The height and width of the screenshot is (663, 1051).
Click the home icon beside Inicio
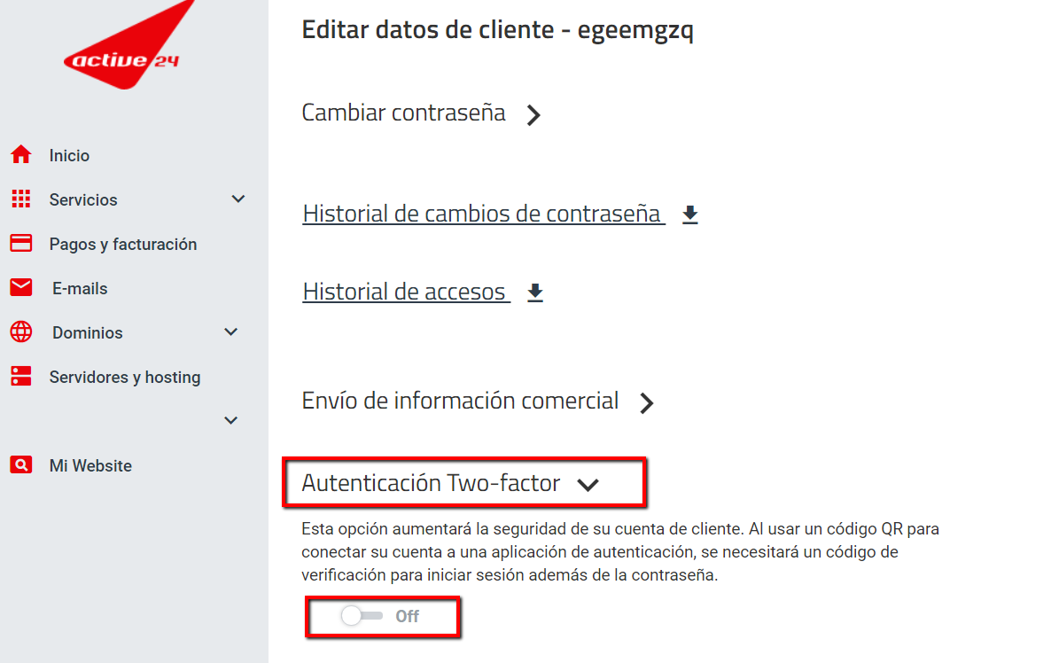click(20, 155)
